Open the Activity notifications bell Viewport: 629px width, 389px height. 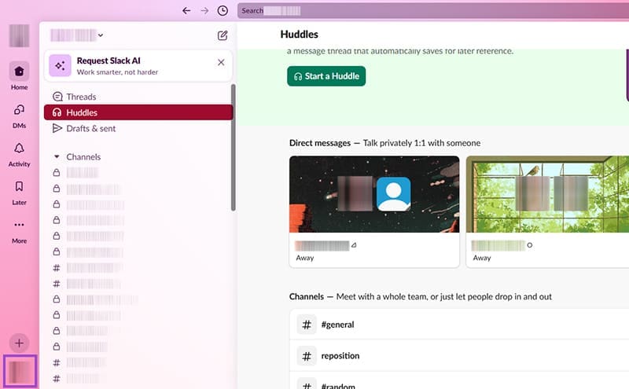tap(19, 149)
